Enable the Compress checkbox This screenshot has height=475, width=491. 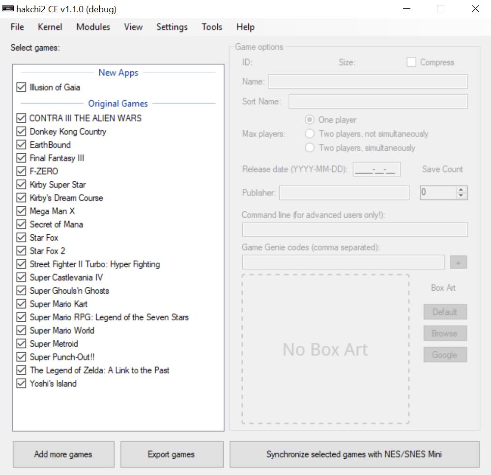[411, 62]
